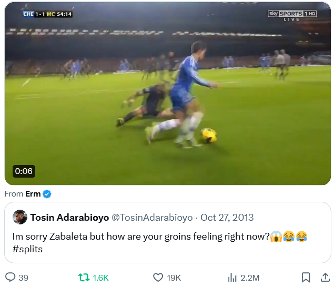Open Tosin Adarabioyo's profile picture
The width and height of the screenshot is (334, 288).
tap(21, 217)
